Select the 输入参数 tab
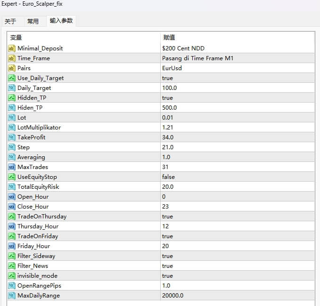 point(61,21)
